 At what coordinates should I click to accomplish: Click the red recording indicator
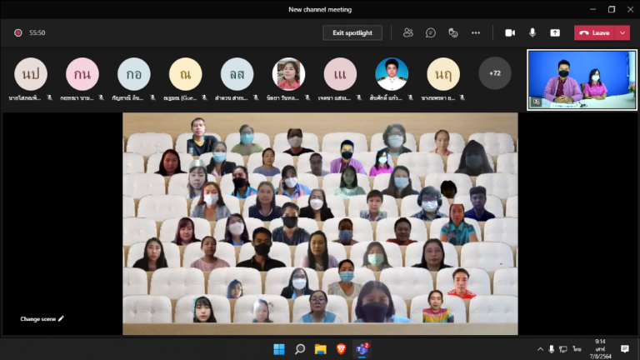18,32
